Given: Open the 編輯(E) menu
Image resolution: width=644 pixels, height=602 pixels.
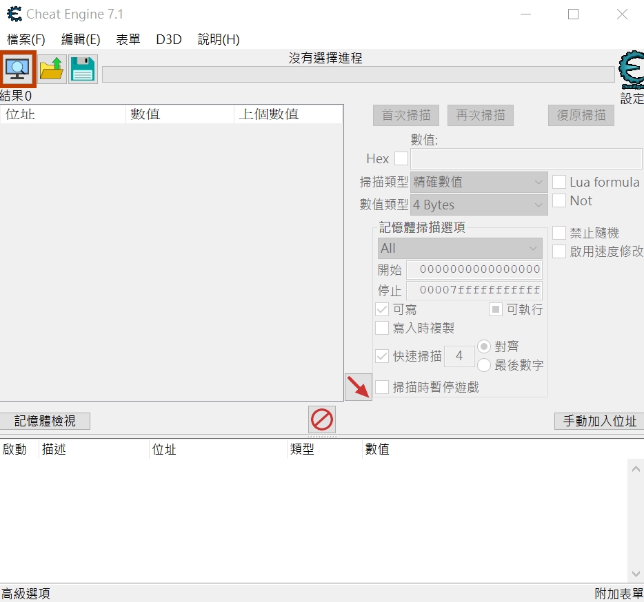Looking at the screenshot, I should coord(81,39).
